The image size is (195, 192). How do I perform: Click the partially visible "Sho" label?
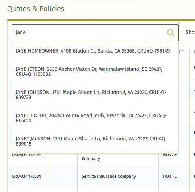190,32
